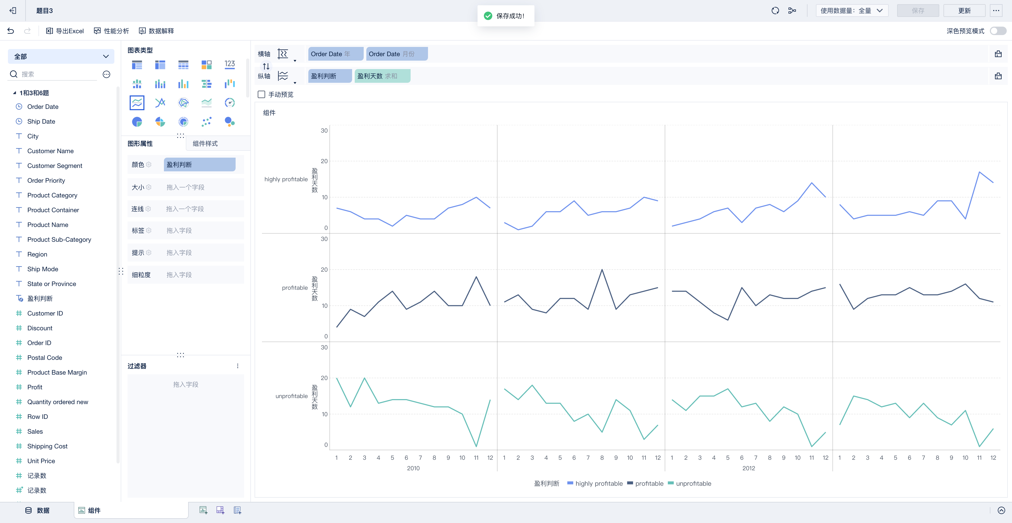Click the back/exit icon beside 题目3
Image resolution: width=1012 pixels, height=523 pixels.
(x=13, y=11)
